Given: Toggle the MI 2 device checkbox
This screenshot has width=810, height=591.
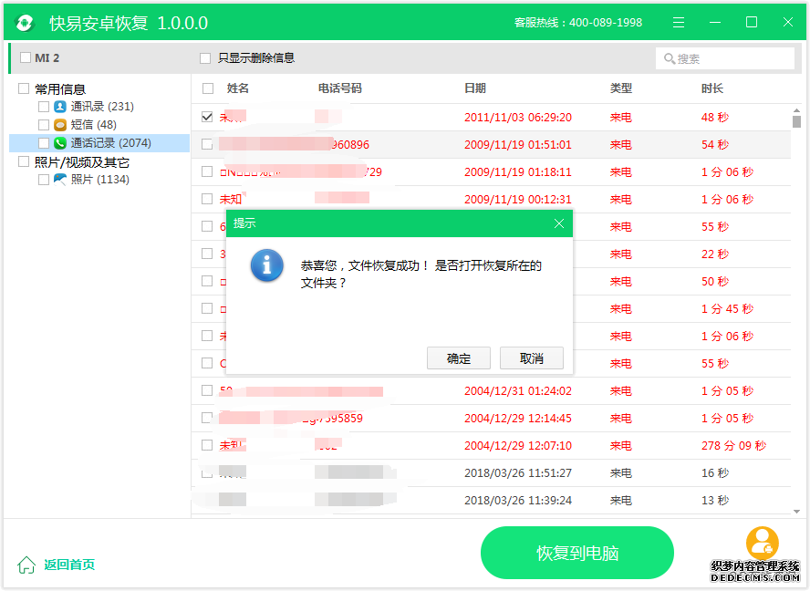Looking at the screenshot, I should pyautogui.click(x=25, y=58).
